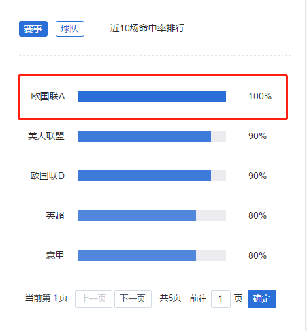Screen dimensions: 307x331
Task: Select the 英超 league label
Action: pyautogui.click(x=55, y=215)
